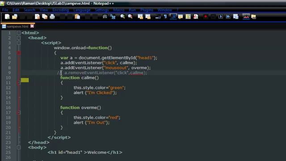This screenshot has width=286, height=161.
Task: Click the last folder icon in toolbar
Action: pos(253,17)
